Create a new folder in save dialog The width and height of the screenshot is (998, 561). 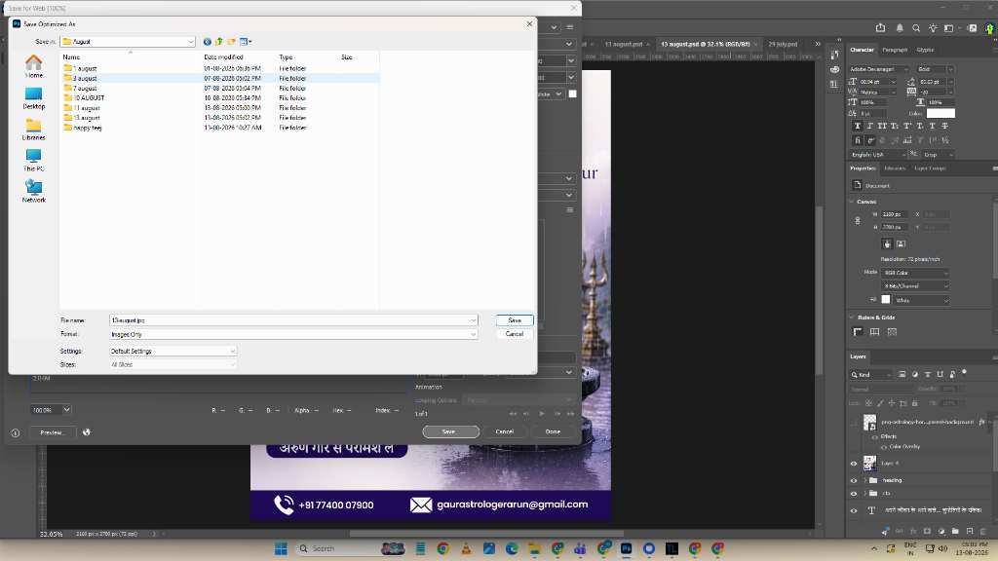232,41
